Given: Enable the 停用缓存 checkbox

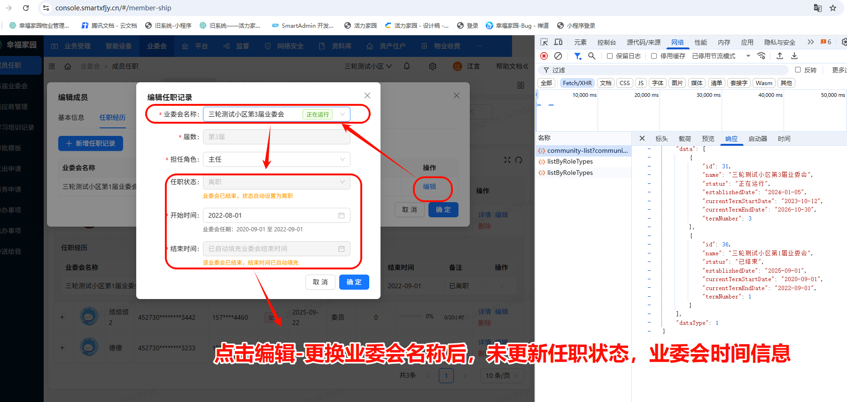Looking at the screenshot, I should point(654,56).
